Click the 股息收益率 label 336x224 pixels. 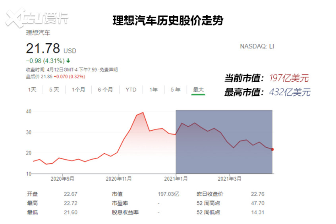point(125,212)
